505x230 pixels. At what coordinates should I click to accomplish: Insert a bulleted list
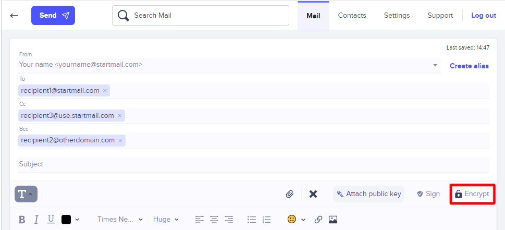252,220
